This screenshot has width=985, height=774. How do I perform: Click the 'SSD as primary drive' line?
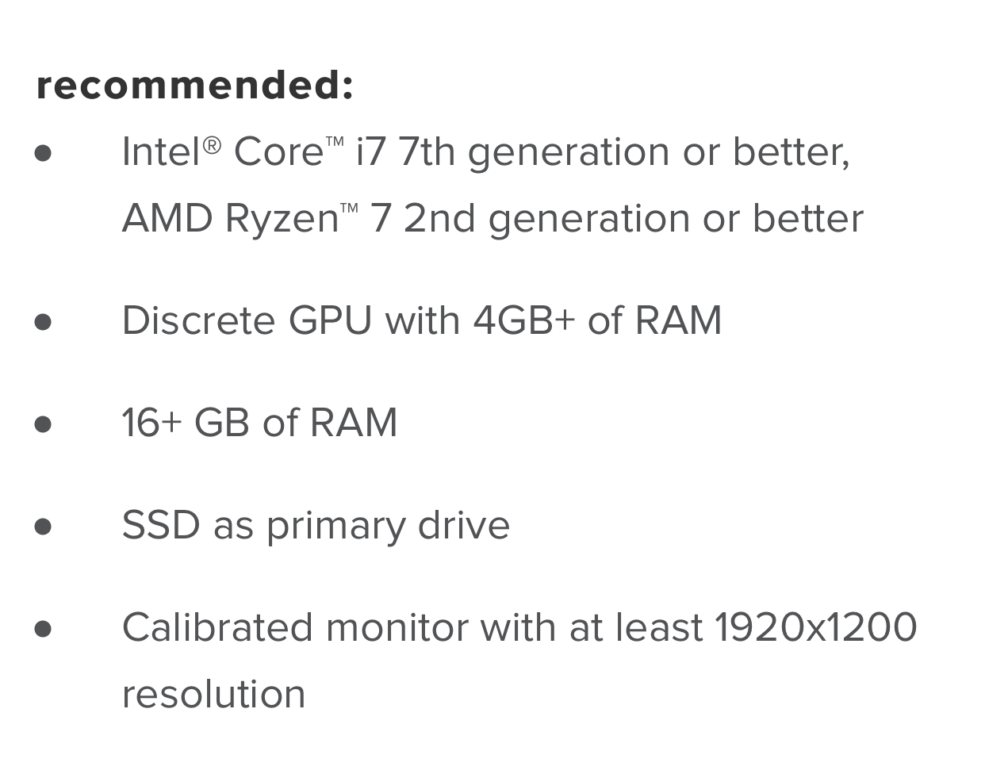[x=316, y=526]
